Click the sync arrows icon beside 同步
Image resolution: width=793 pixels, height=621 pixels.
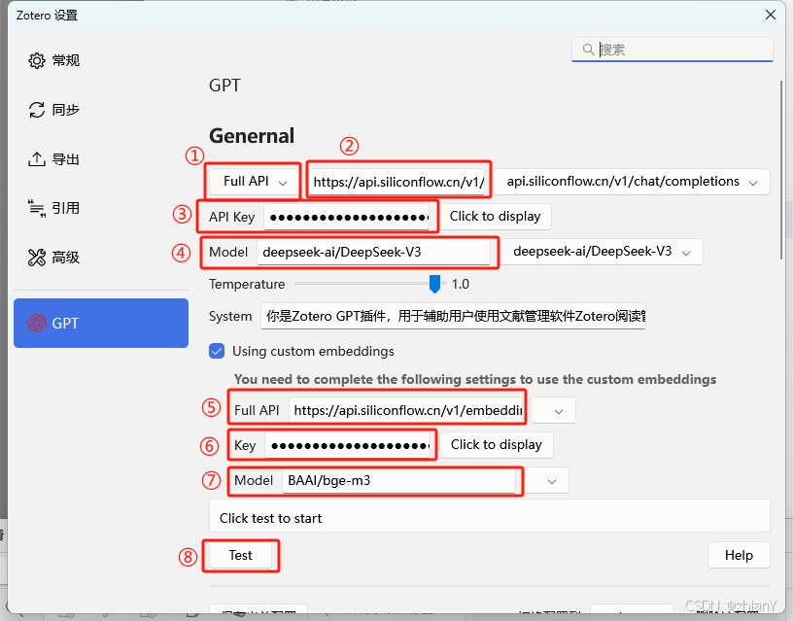point(36,110)
